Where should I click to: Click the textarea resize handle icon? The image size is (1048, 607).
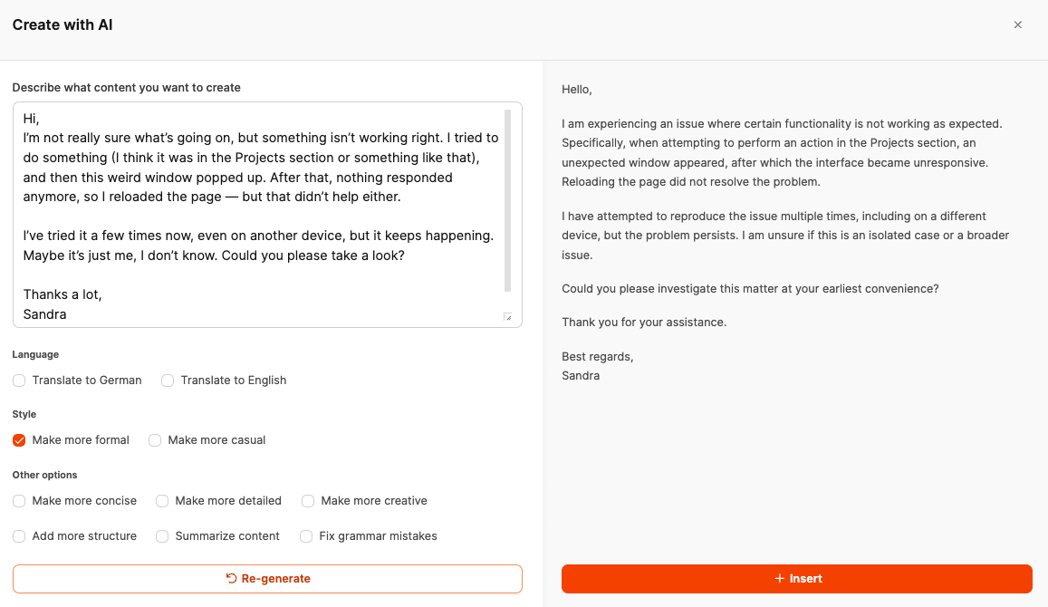pyautogui.click(x=507, y=317)
